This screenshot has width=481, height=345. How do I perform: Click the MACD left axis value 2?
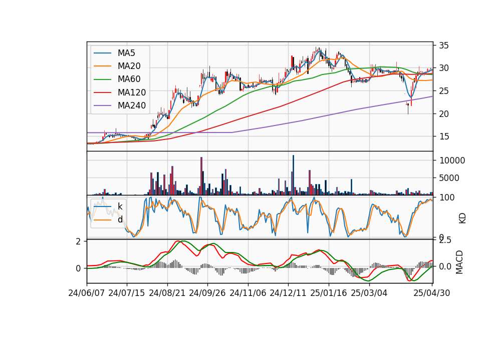tap(78, 241)
